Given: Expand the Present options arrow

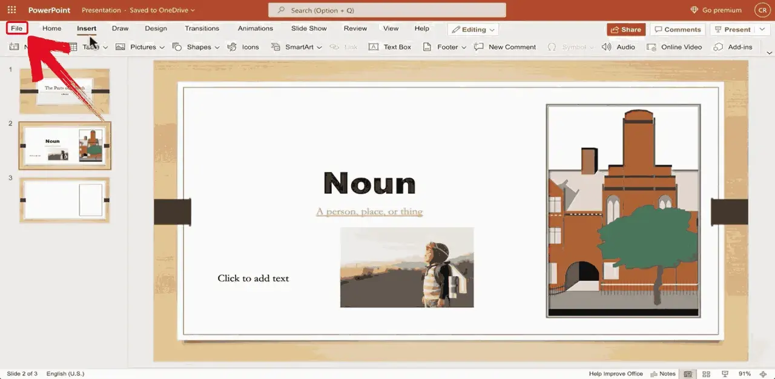Looking at the screenshot, I should click(762, 29).
